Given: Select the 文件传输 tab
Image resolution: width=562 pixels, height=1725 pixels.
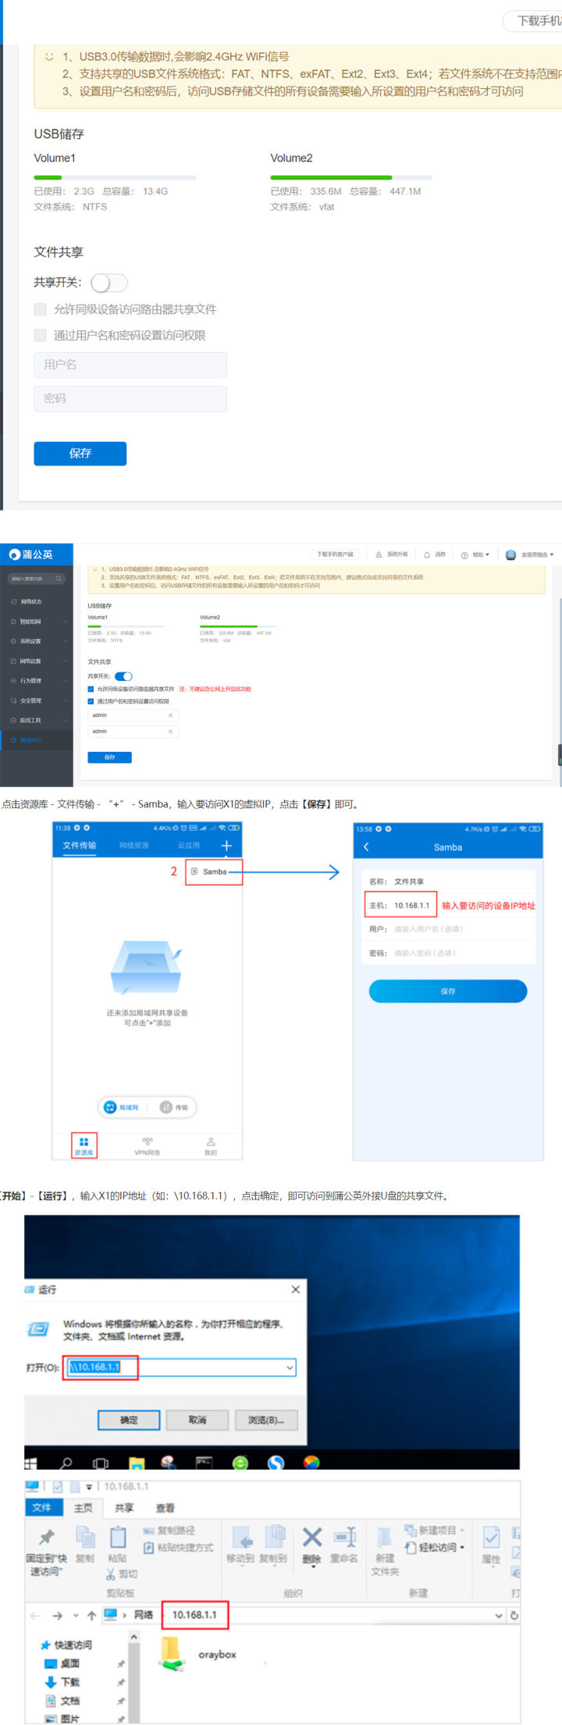Looking at the screenshot, I should (x=80, y=846).
